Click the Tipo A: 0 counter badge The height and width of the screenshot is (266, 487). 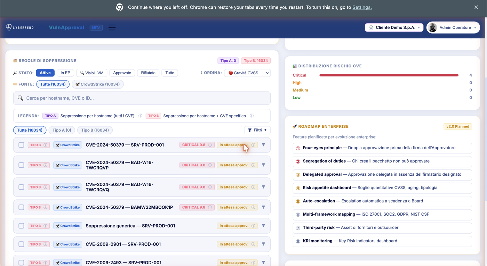tap(228, 60)
